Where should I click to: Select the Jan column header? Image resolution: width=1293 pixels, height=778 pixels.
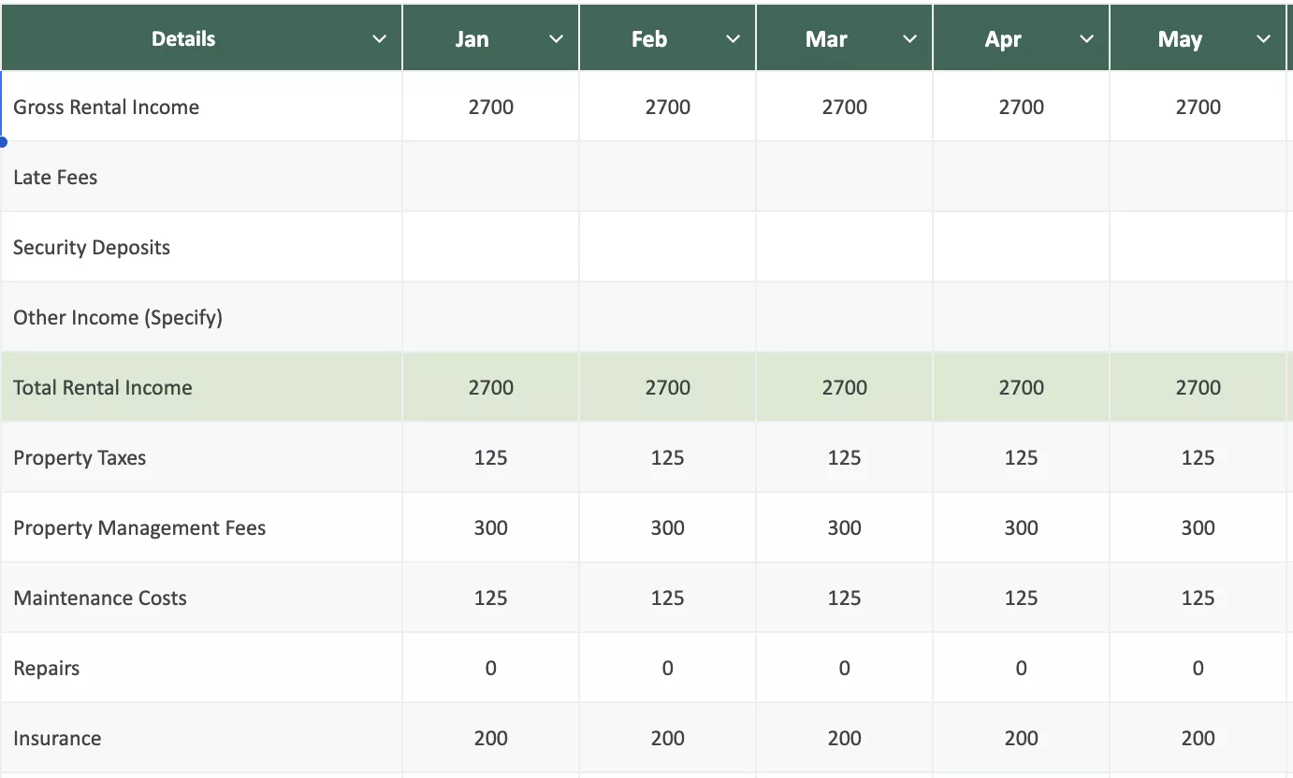472,38
